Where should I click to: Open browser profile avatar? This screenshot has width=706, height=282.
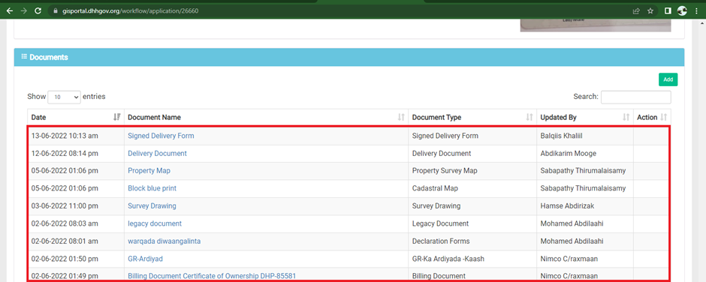coord(682,10)
